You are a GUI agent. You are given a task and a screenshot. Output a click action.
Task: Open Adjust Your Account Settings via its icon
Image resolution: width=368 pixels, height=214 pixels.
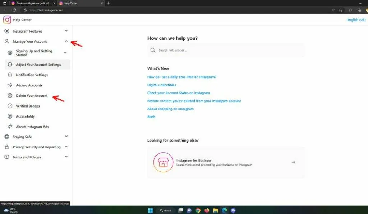[x=10, y=65]
